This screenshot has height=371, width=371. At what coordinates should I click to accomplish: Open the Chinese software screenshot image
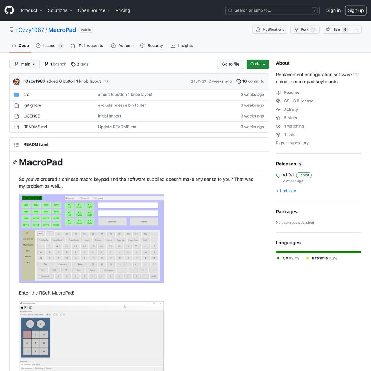coord(91,239)
